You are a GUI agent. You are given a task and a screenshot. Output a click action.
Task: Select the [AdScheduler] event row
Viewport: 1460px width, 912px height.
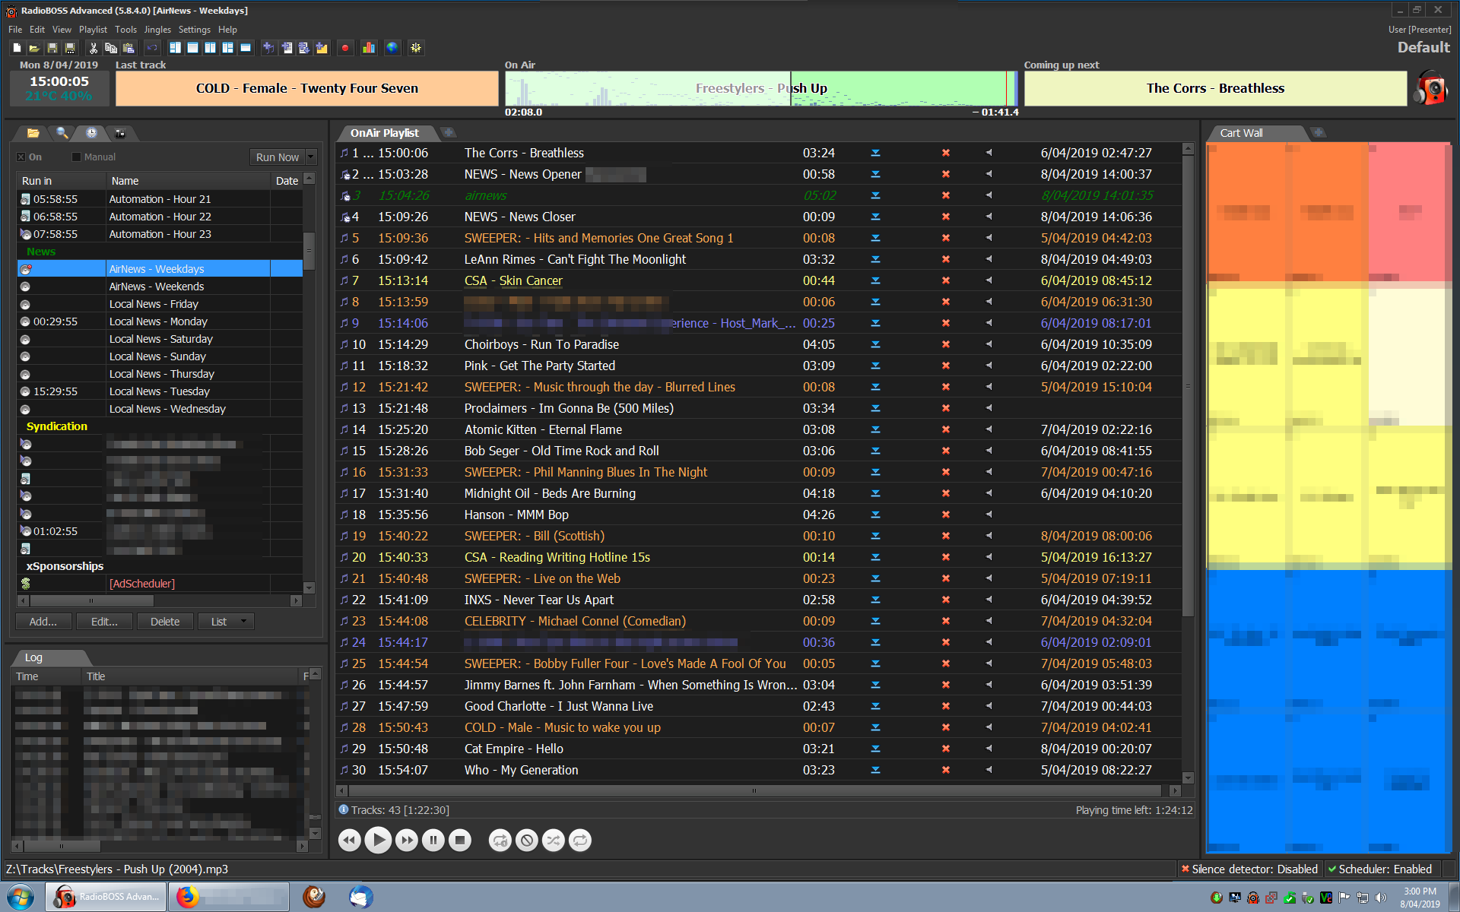(x=160, y=584)
